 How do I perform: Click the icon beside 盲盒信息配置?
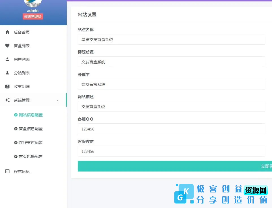(x=16, y=129)
